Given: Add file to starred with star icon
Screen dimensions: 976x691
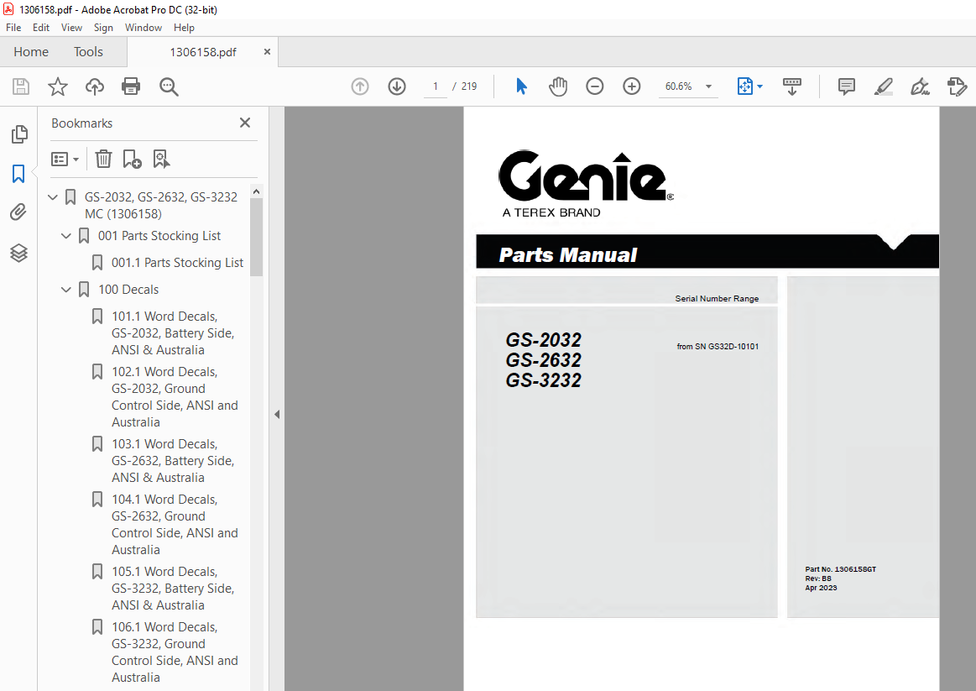Looking at the screenshot, I should pos(57,86).
